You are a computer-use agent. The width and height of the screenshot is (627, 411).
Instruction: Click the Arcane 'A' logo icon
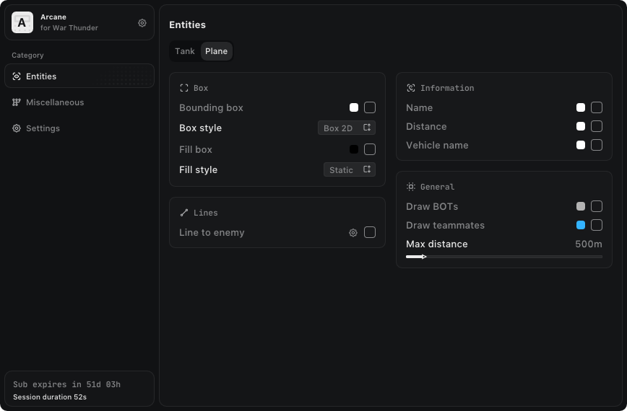pos(22,23)
